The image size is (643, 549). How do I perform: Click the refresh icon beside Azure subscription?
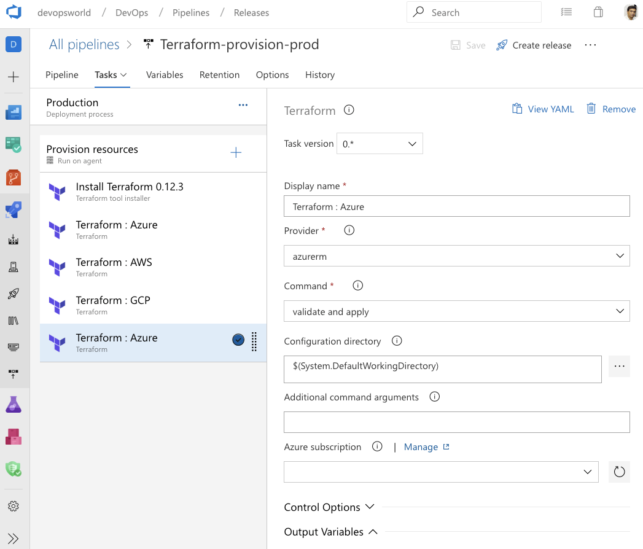coord(619,472)
